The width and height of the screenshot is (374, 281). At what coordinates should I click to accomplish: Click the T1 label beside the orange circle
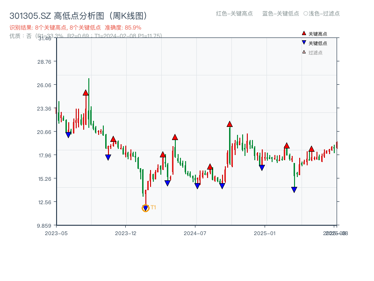pyautogui.click(x=153, y=207)
